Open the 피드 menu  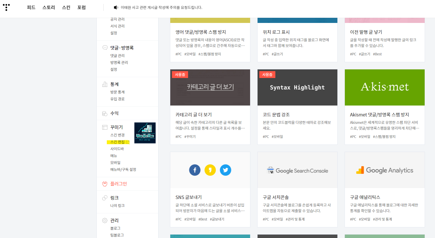coord(31,7)
